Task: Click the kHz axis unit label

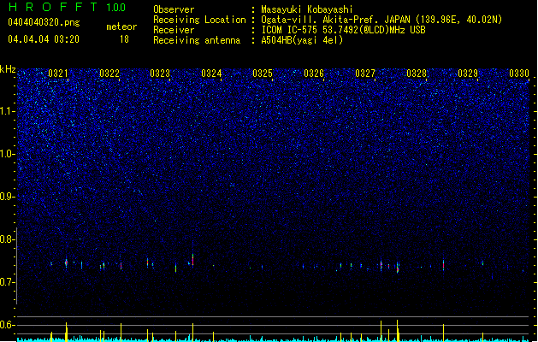Action: [8, 69]
